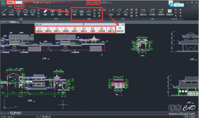Click the Angle (角度) dimension tool
The image size is (199, 118).
126,12
